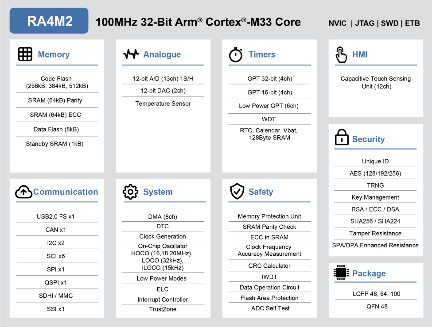432x327 pixels.
Task: Select AES (128/192/256) in Security
Action: [x=375, y=173]
